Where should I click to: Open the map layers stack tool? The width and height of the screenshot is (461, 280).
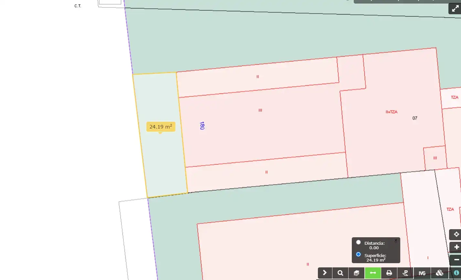point(357,273)
